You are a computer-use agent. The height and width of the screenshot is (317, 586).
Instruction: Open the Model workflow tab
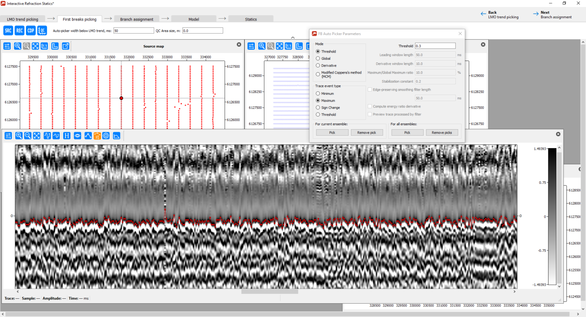tap(193, 19)
